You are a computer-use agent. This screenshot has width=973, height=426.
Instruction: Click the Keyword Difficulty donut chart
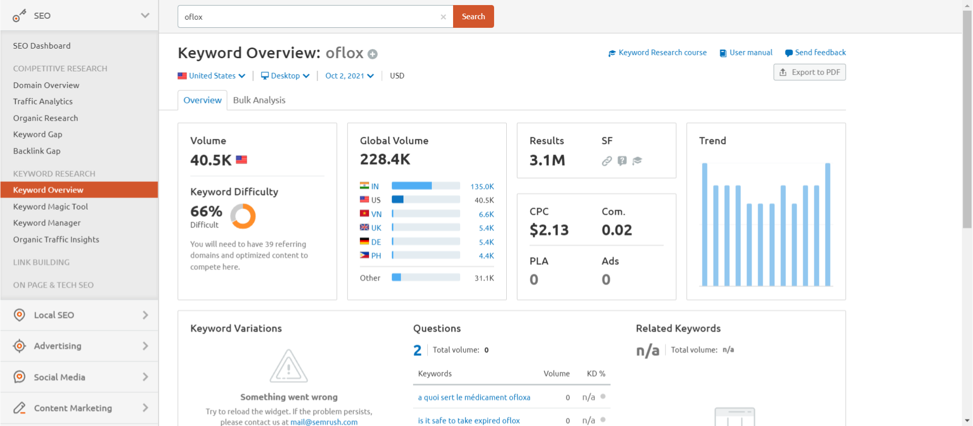click(x=243, y=216)
